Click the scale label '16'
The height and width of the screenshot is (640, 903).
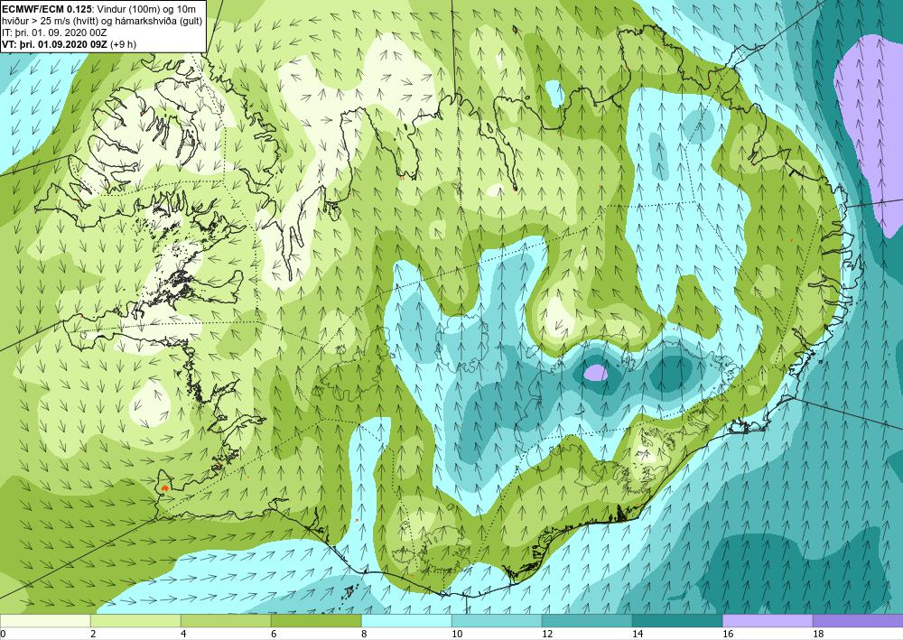pos(728,634)
